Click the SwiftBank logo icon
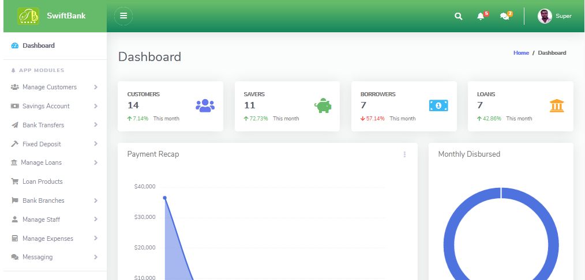Image resolution: width=585 pixels, height=280 pixels. 28,16
